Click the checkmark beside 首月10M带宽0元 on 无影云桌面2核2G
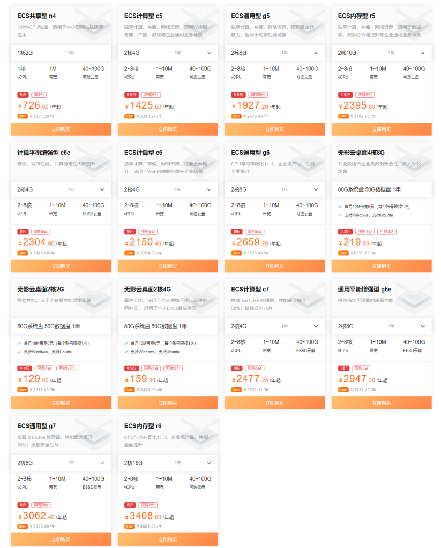 19,343
